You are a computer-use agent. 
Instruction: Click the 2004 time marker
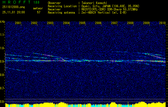(66, 23)
